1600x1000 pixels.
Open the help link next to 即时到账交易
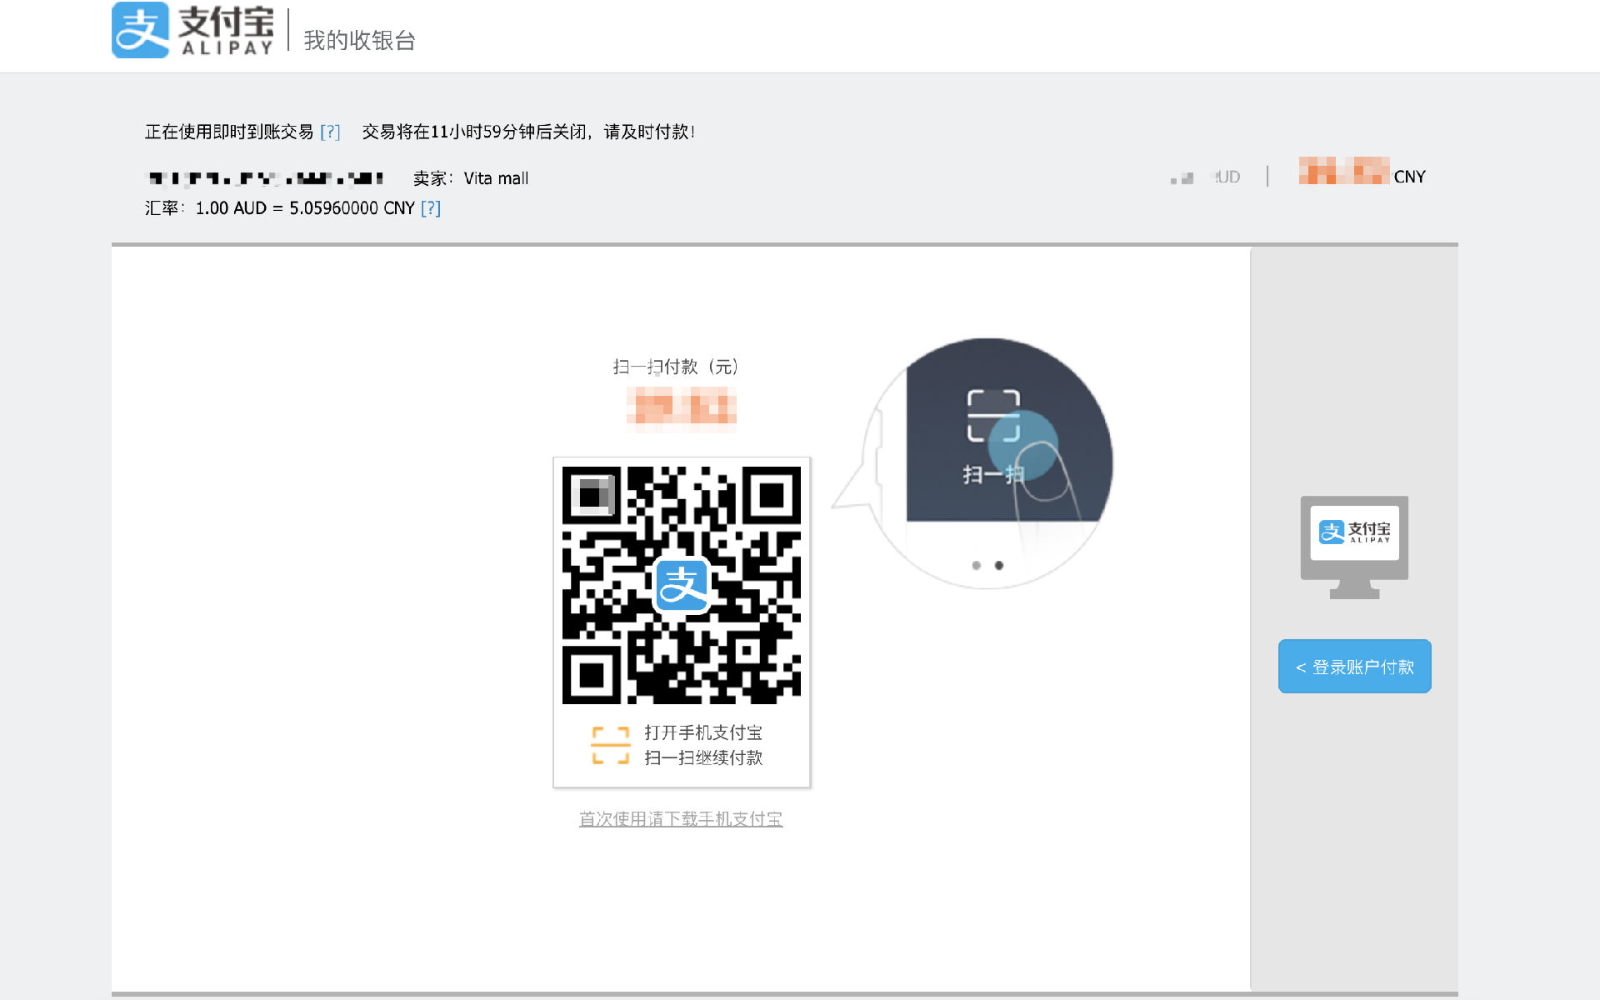click(330, 132)
